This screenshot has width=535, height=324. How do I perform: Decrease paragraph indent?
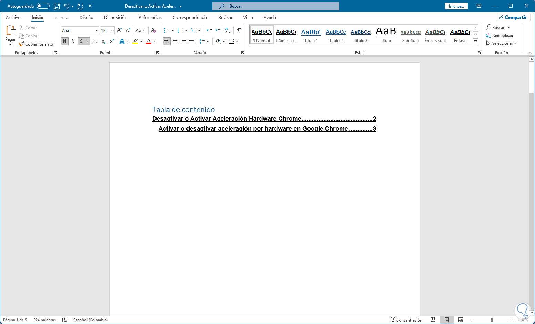pos(209,30)
